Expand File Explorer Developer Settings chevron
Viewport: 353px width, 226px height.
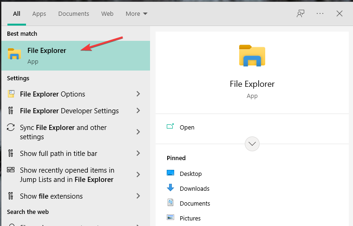pyautogui.click(x=138, y=110)
